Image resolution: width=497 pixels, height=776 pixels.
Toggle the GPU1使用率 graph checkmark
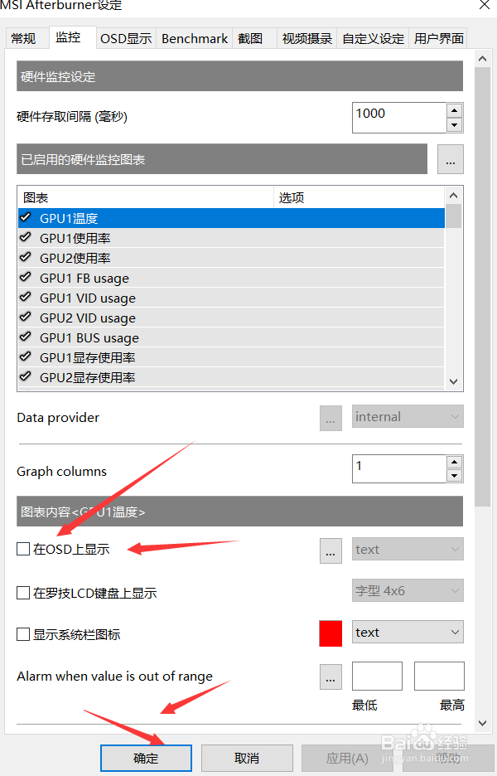pos(26,238)
